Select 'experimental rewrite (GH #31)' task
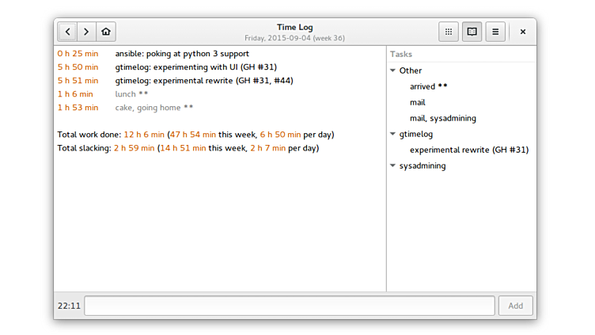 (468, 150)
